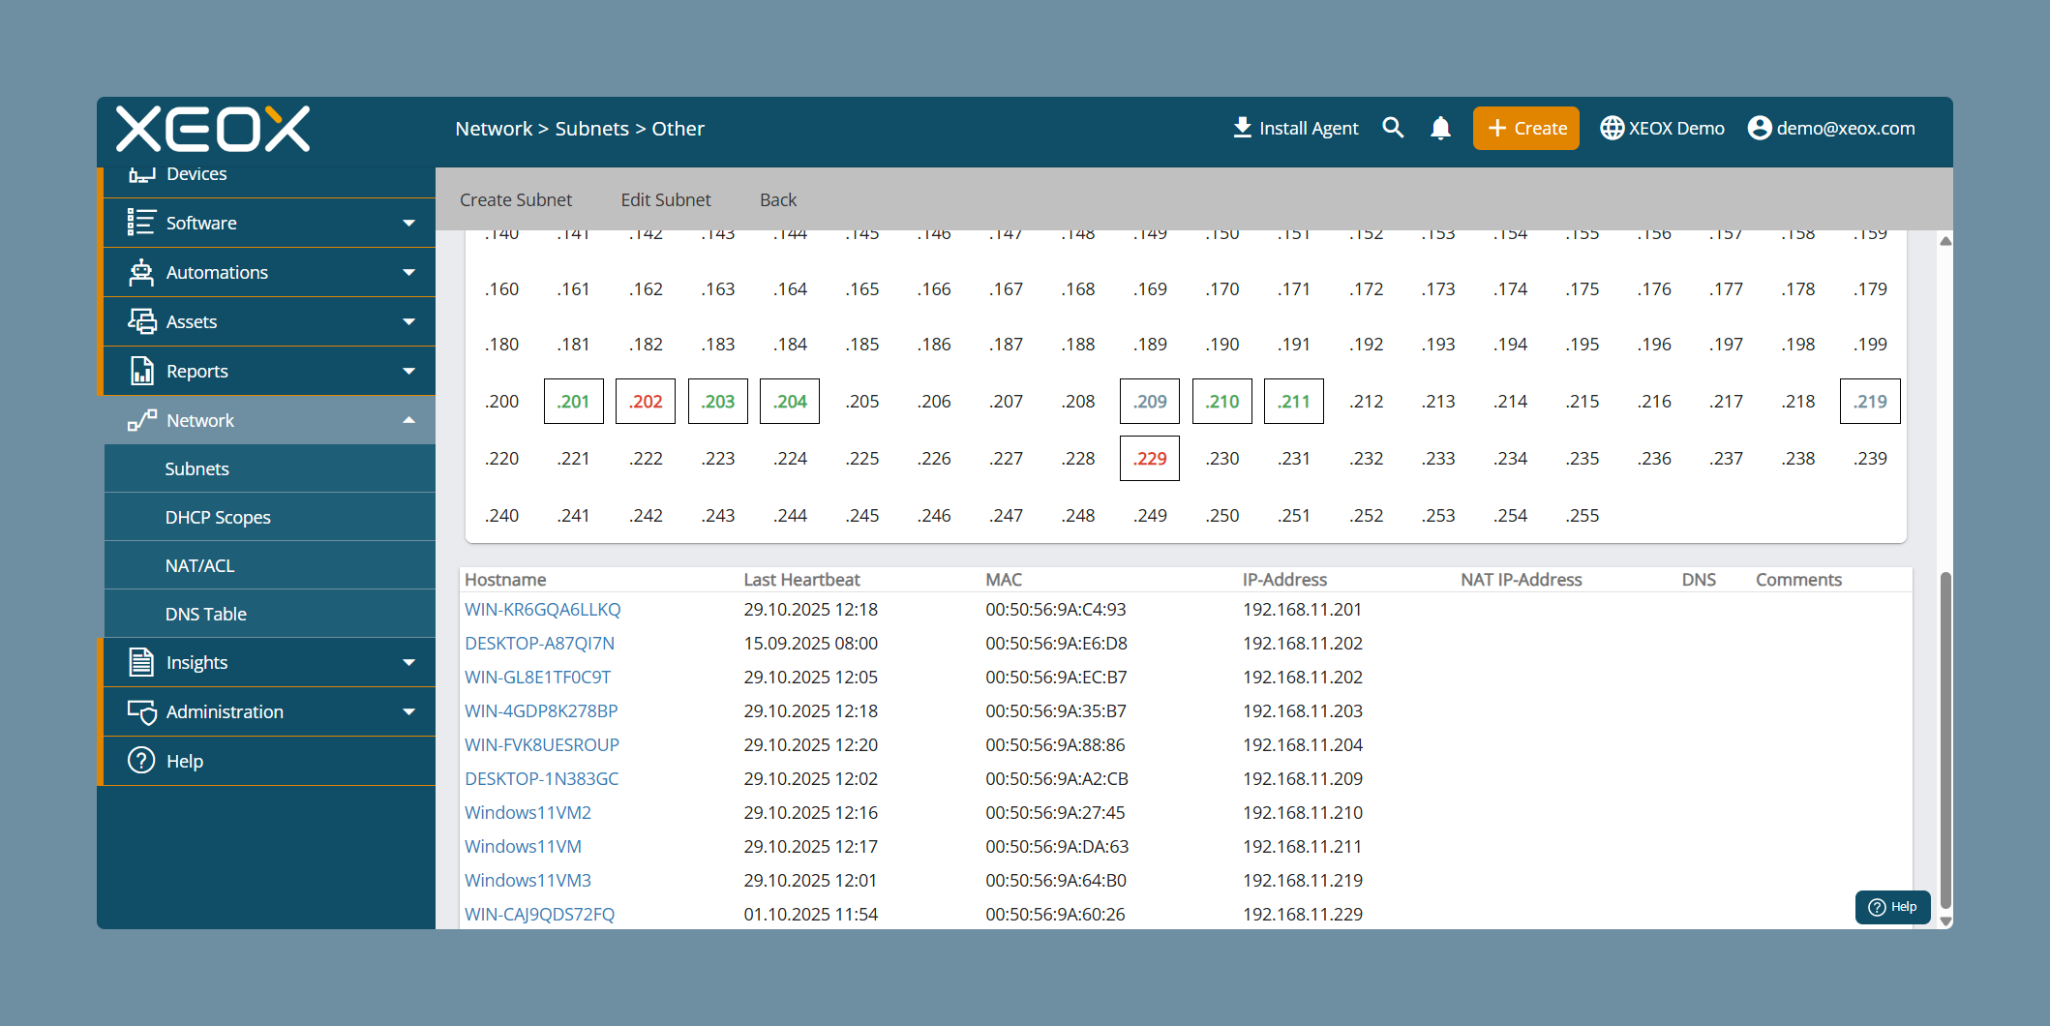Open the notifications bell
Screen dimensions: 2050x1026
pos(1440,128)
